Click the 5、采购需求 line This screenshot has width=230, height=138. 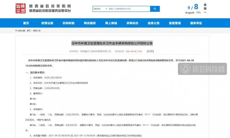point(36,109)
